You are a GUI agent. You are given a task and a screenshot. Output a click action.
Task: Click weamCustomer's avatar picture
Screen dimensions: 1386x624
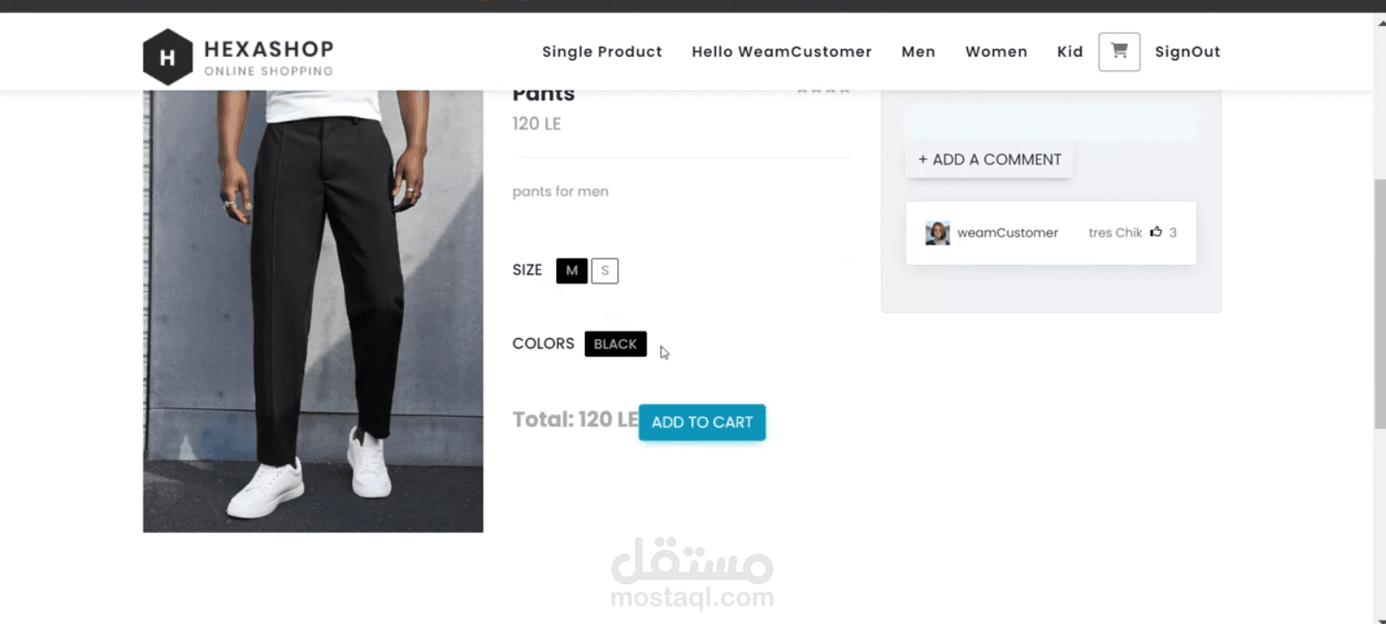(x=937, y=232)
